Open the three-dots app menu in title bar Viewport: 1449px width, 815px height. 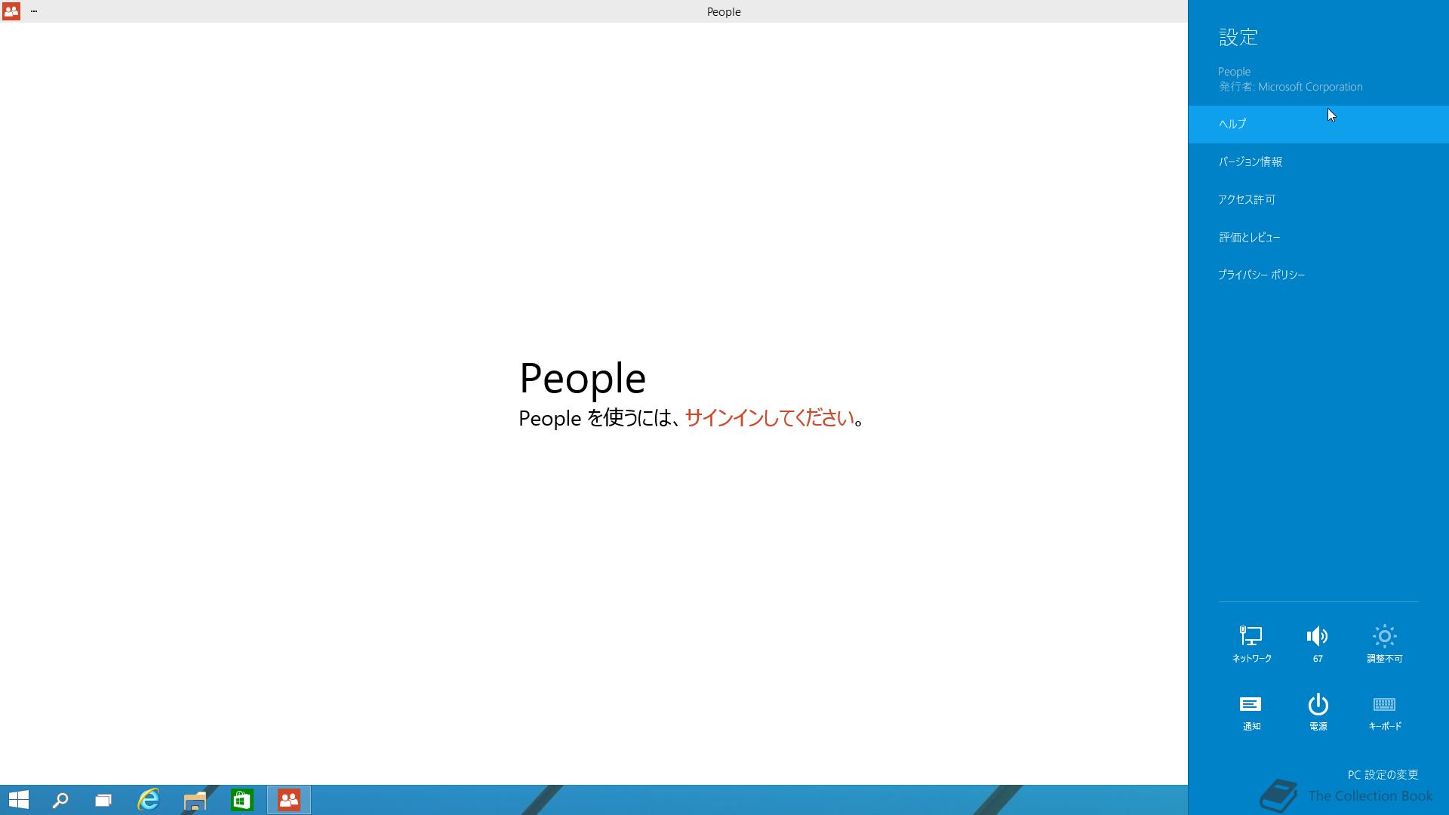(34, 11)
